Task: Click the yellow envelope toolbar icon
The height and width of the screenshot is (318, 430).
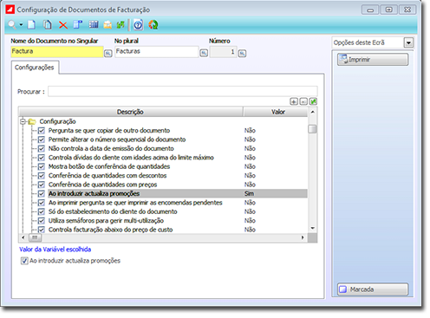Action: tap(107, 25)
